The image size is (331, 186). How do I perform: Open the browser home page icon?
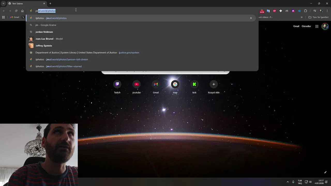pyautogui.click(x=22, y=11)
